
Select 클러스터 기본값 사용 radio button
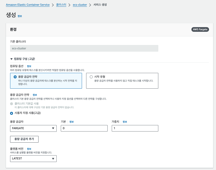12,104
